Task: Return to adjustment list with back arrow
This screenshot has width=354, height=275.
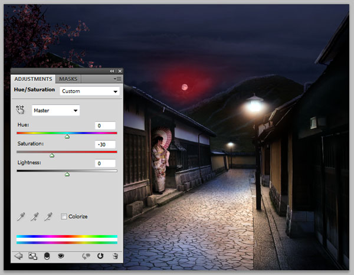Action: tap(18, 256)
